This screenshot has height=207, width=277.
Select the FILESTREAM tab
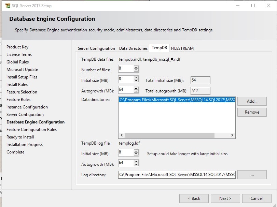tap(182, 48)
